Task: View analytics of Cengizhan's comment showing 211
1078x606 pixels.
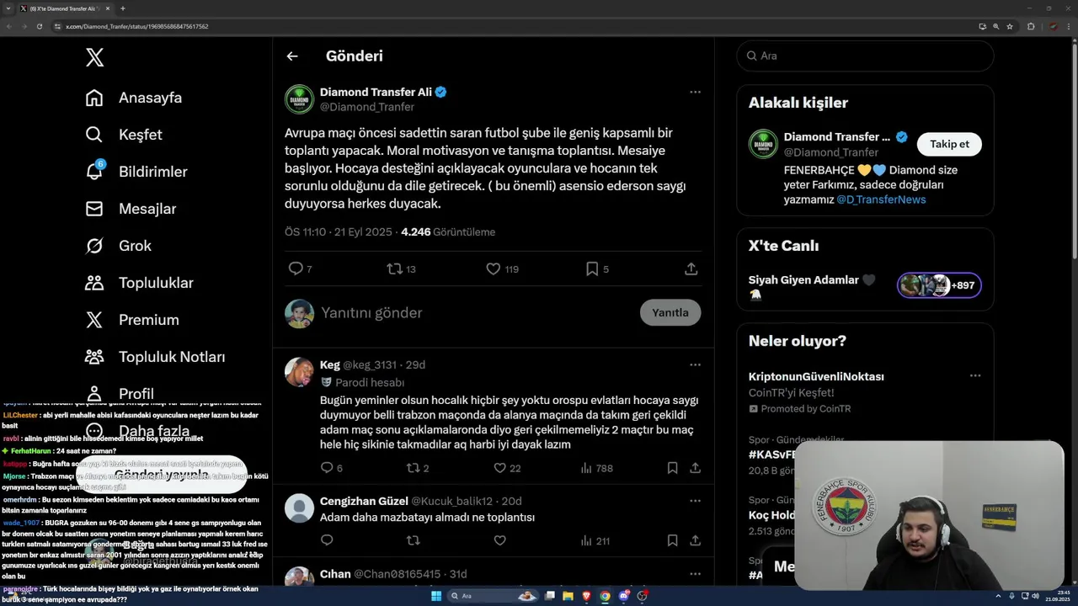Action: (x=594, y=540)
